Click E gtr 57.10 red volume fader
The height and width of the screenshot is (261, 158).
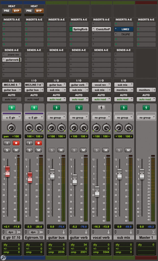point(7,171)
